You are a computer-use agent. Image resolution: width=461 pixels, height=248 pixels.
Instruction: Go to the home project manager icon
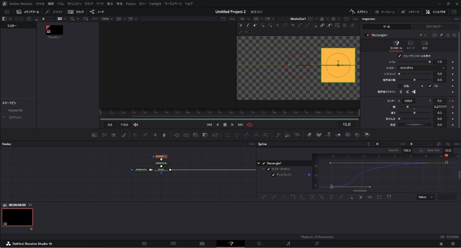[x=441, y=243]
